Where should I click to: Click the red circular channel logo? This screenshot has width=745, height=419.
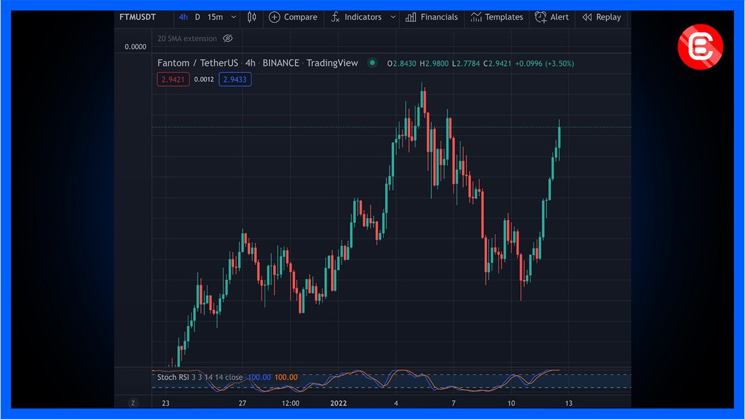[700, 47]
